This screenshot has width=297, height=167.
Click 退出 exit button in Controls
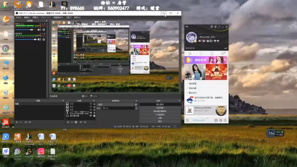[x=160, y=121]
